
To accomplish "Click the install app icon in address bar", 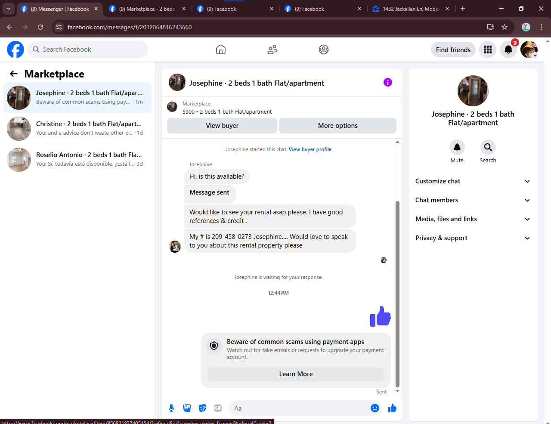I will pyautogui.click(x=491, y=27).
